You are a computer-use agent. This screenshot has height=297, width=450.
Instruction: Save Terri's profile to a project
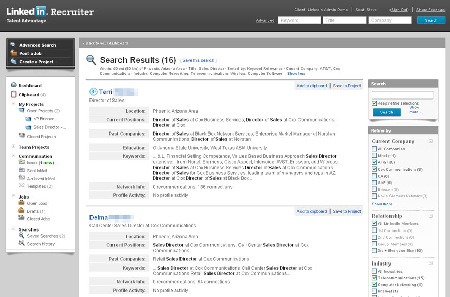tap(346, 86)
